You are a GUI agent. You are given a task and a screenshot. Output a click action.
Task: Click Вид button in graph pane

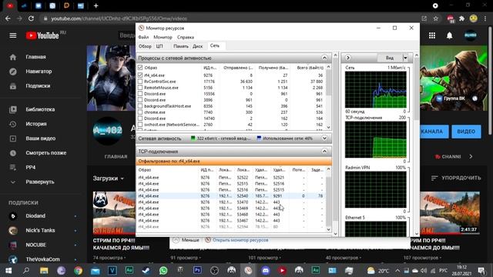(x=390, y=58)
